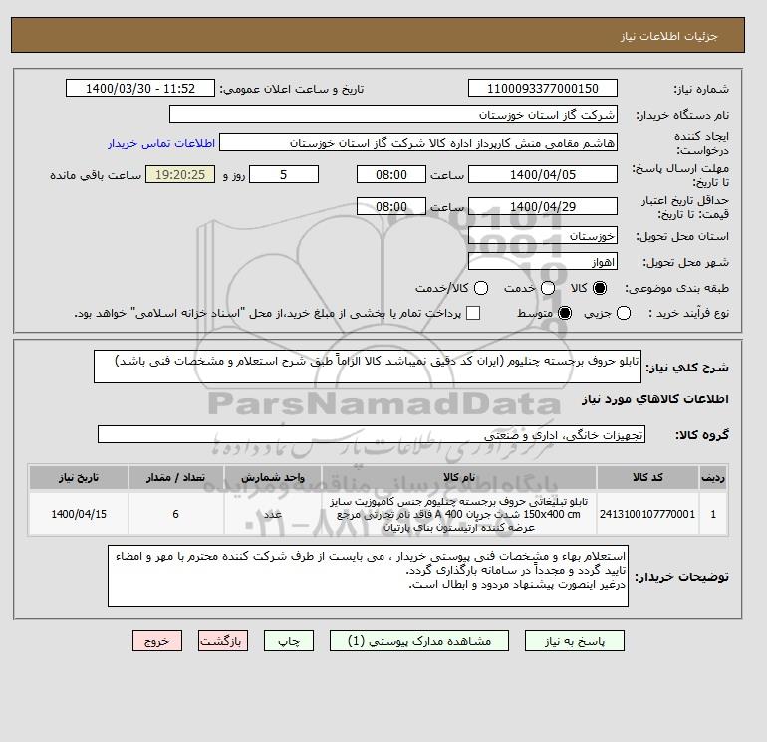This screenshot has height=742, width=767.
Task: Click the need number field 1100093377000150
Action: pos(543,88)
